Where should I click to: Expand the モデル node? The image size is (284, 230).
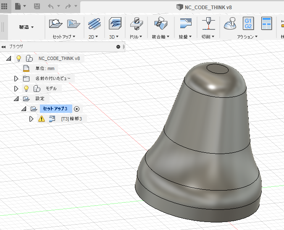[x=16, y=89]
